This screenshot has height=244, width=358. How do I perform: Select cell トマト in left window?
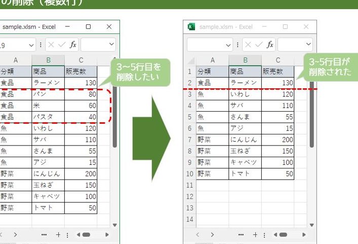click(48, 208)
